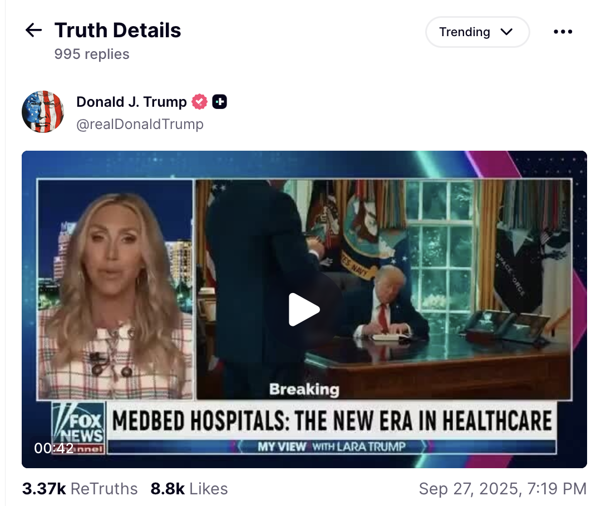View the 3.37k ReTruths list

click(x=80, y=489)
